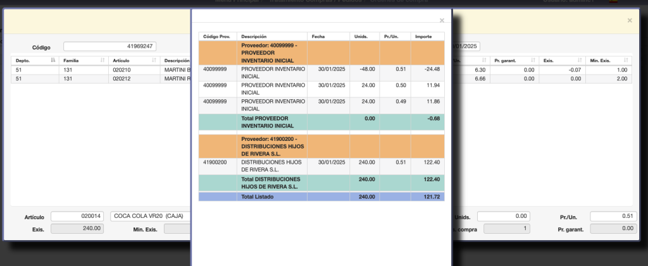The width and height of the screenshot is (648, 266).
Task: Click the Min. Exis. field at bottom
Action: 177,229
